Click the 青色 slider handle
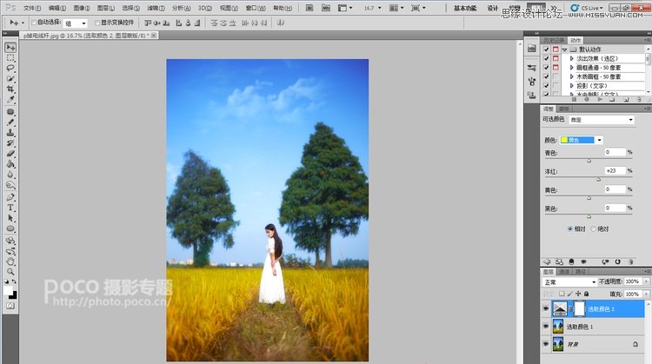Image resolution: width=652 pixels, height=364 pixels. click(589, 161)
